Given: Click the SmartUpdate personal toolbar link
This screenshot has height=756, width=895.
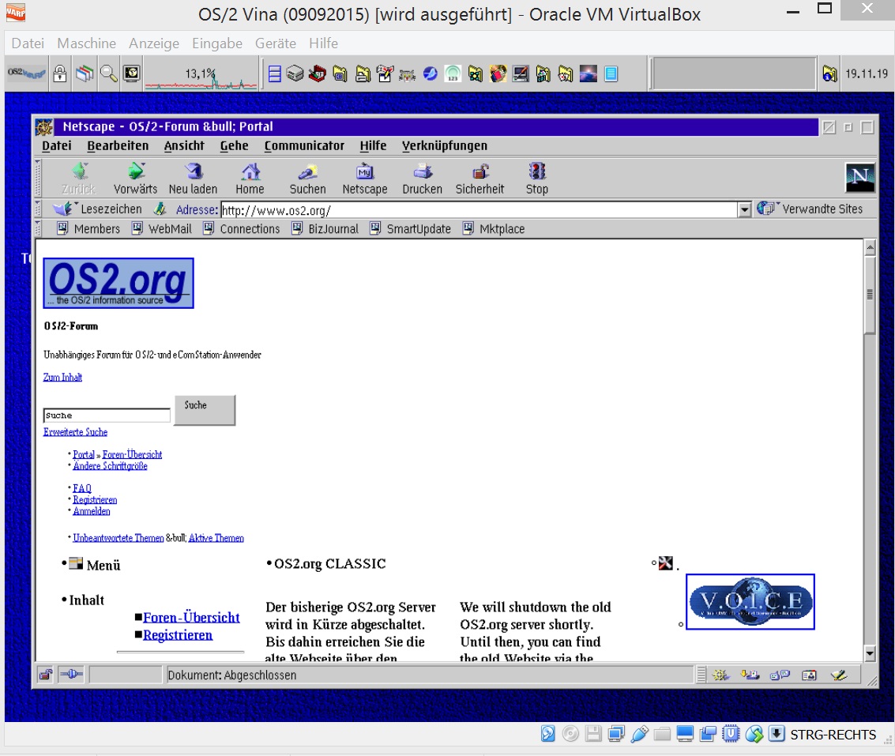Looking at the screenshot, I should click(x=411, y=228).
